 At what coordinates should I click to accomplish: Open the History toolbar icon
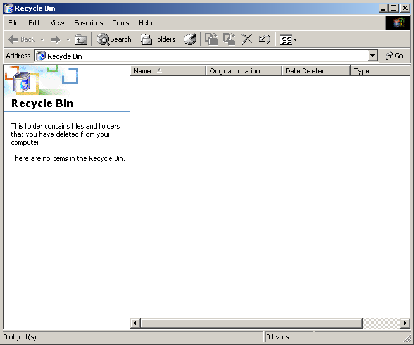coord(190,39)
